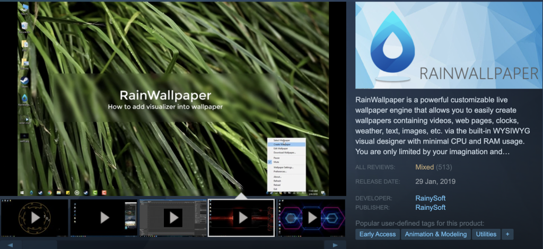Choose Select Wallpaper from the context menu
Image resolution: width=543 pixels, height=249 pixels.
point(286,140)
